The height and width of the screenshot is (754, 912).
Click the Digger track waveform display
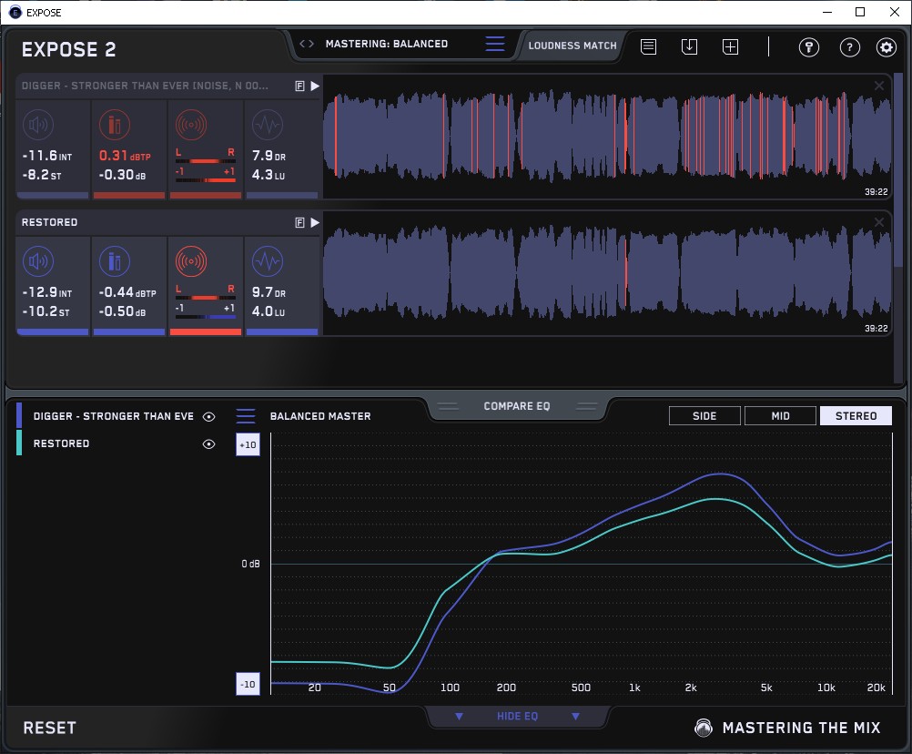pos(607,137)
